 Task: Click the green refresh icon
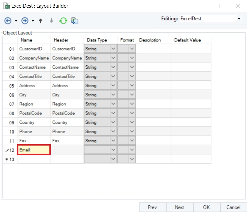63,21
